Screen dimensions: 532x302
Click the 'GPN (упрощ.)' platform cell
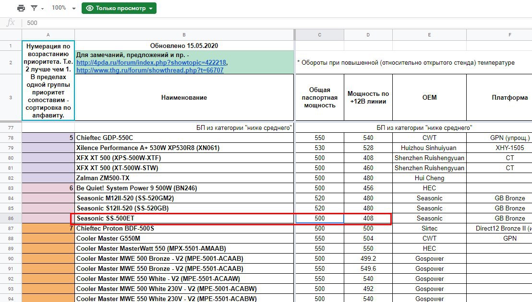499,138
